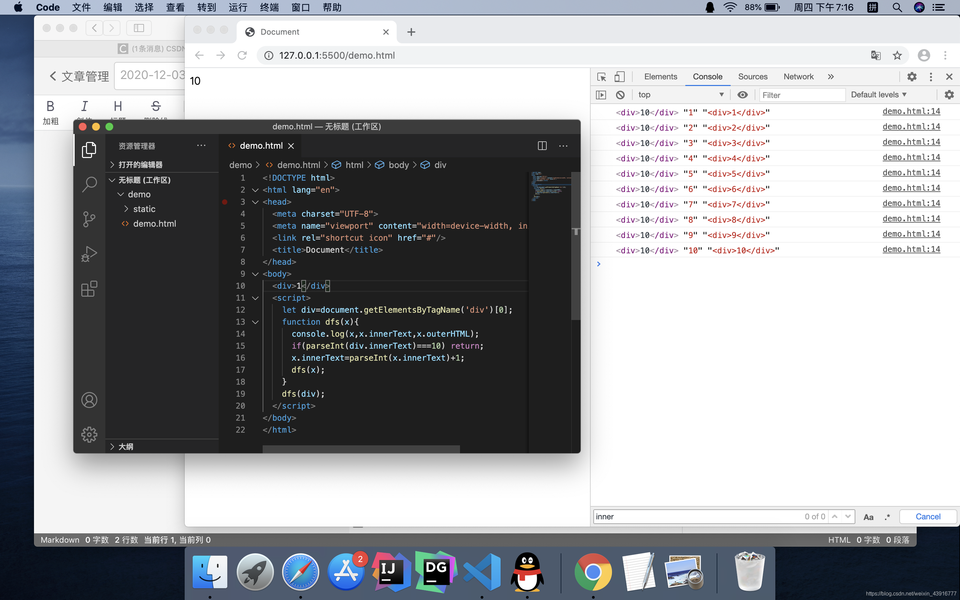Toggle match case Aa in console search
The image size is (960, 600).
click(868, 517)
